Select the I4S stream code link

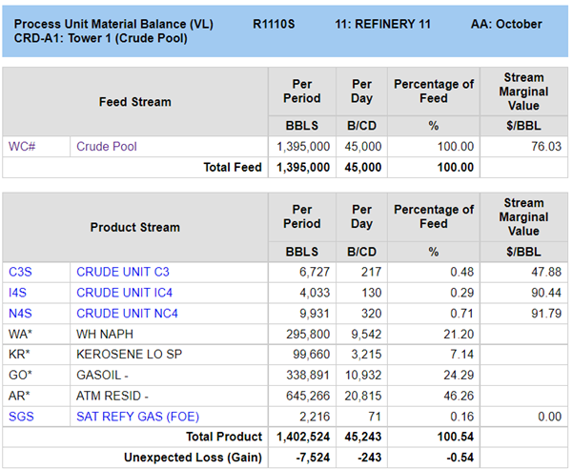[x=20, y=293]
